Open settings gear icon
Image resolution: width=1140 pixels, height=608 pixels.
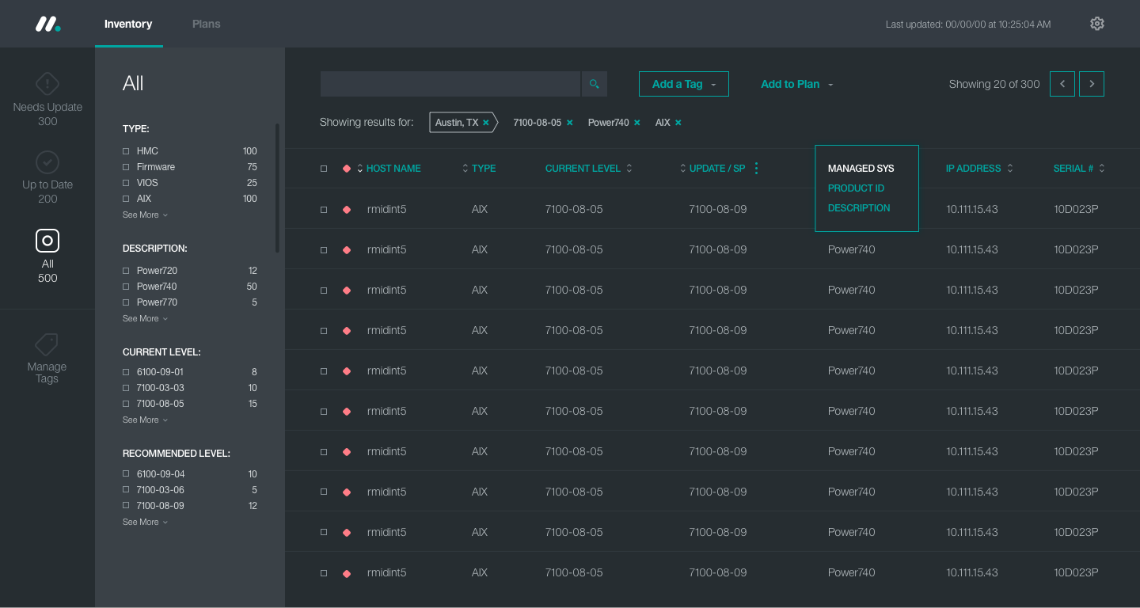1097,24
